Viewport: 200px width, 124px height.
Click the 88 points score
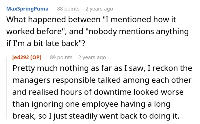click(x=68, y=9)
